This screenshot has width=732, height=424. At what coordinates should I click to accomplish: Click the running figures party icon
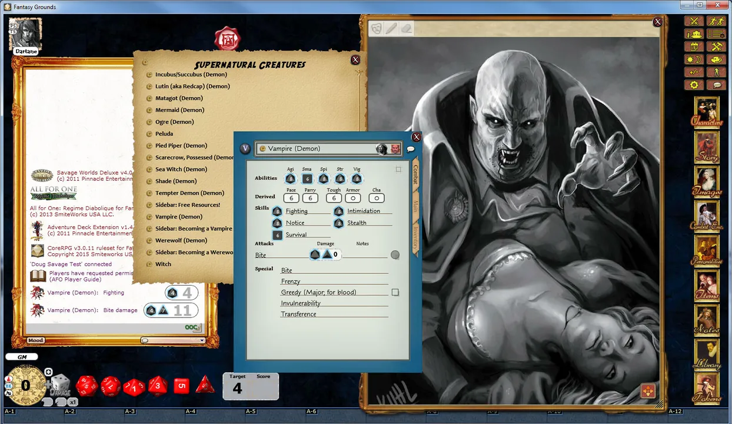coord(716,21)
